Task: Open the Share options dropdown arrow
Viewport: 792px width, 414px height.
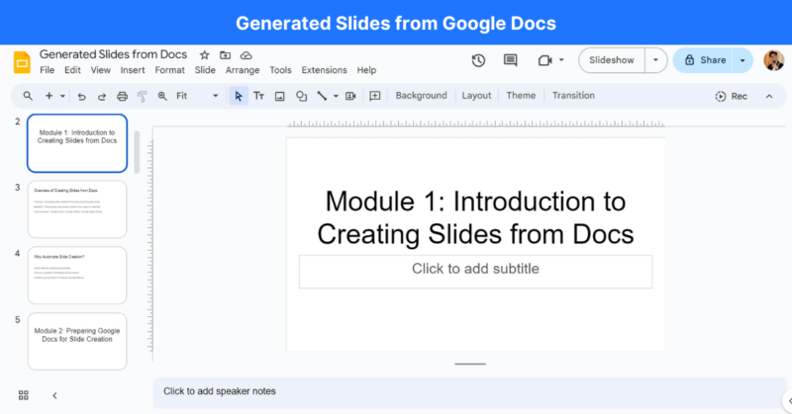Action: [x=742, y=60]
